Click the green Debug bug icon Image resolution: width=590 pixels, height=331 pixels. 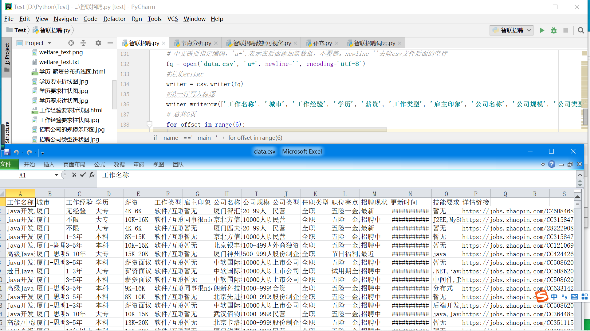pos(553,30)
